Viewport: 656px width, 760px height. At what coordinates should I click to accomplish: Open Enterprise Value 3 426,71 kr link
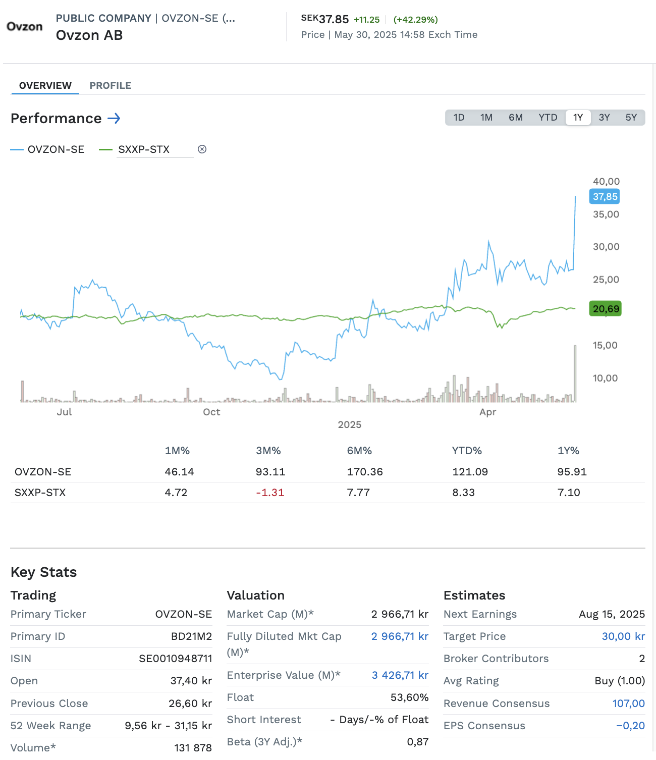[400, 675]
